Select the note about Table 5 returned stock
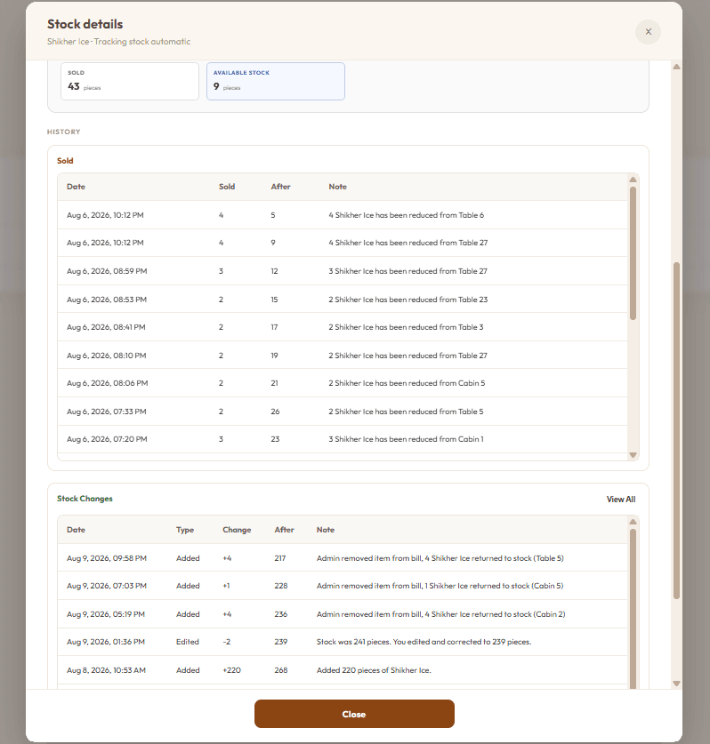 click(440, 558)
